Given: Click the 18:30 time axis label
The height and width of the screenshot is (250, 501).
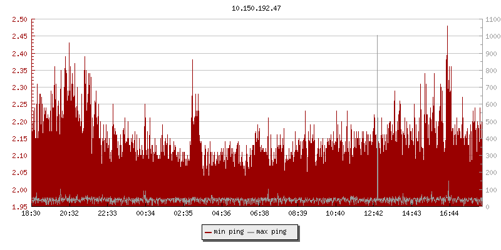Looking at the screenshot, I should point(31,214).
